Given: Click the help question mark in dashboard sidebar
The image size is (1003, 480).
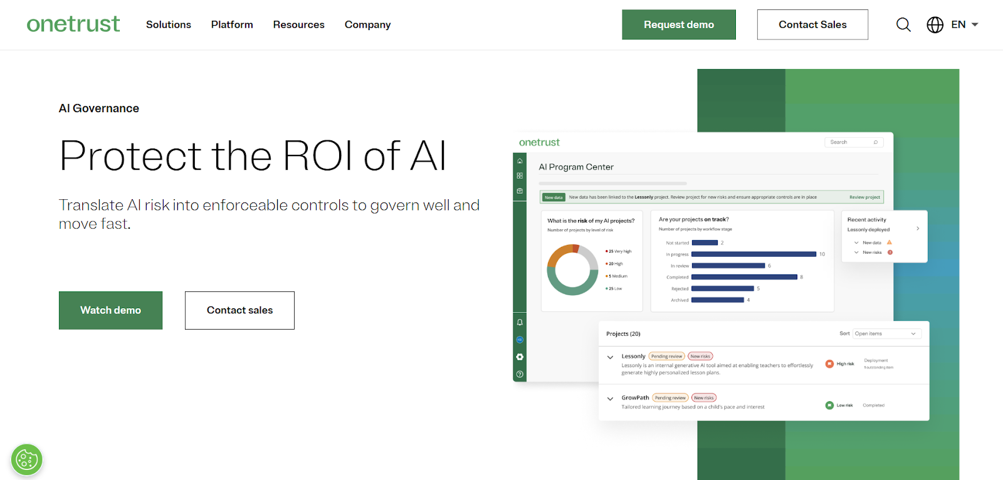Looking at the screenshot, I should pyautogui.click(x=520, y=374).
